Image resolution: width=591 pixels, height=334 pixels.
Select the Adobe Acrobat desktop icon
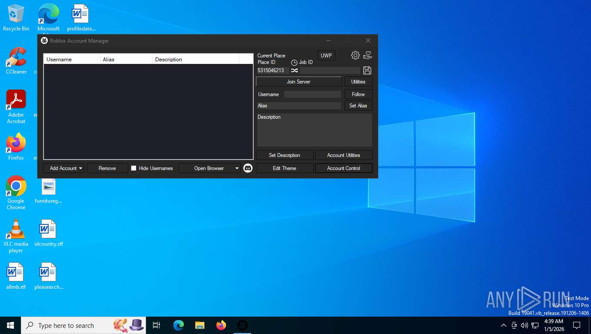[x=16, y=107]
